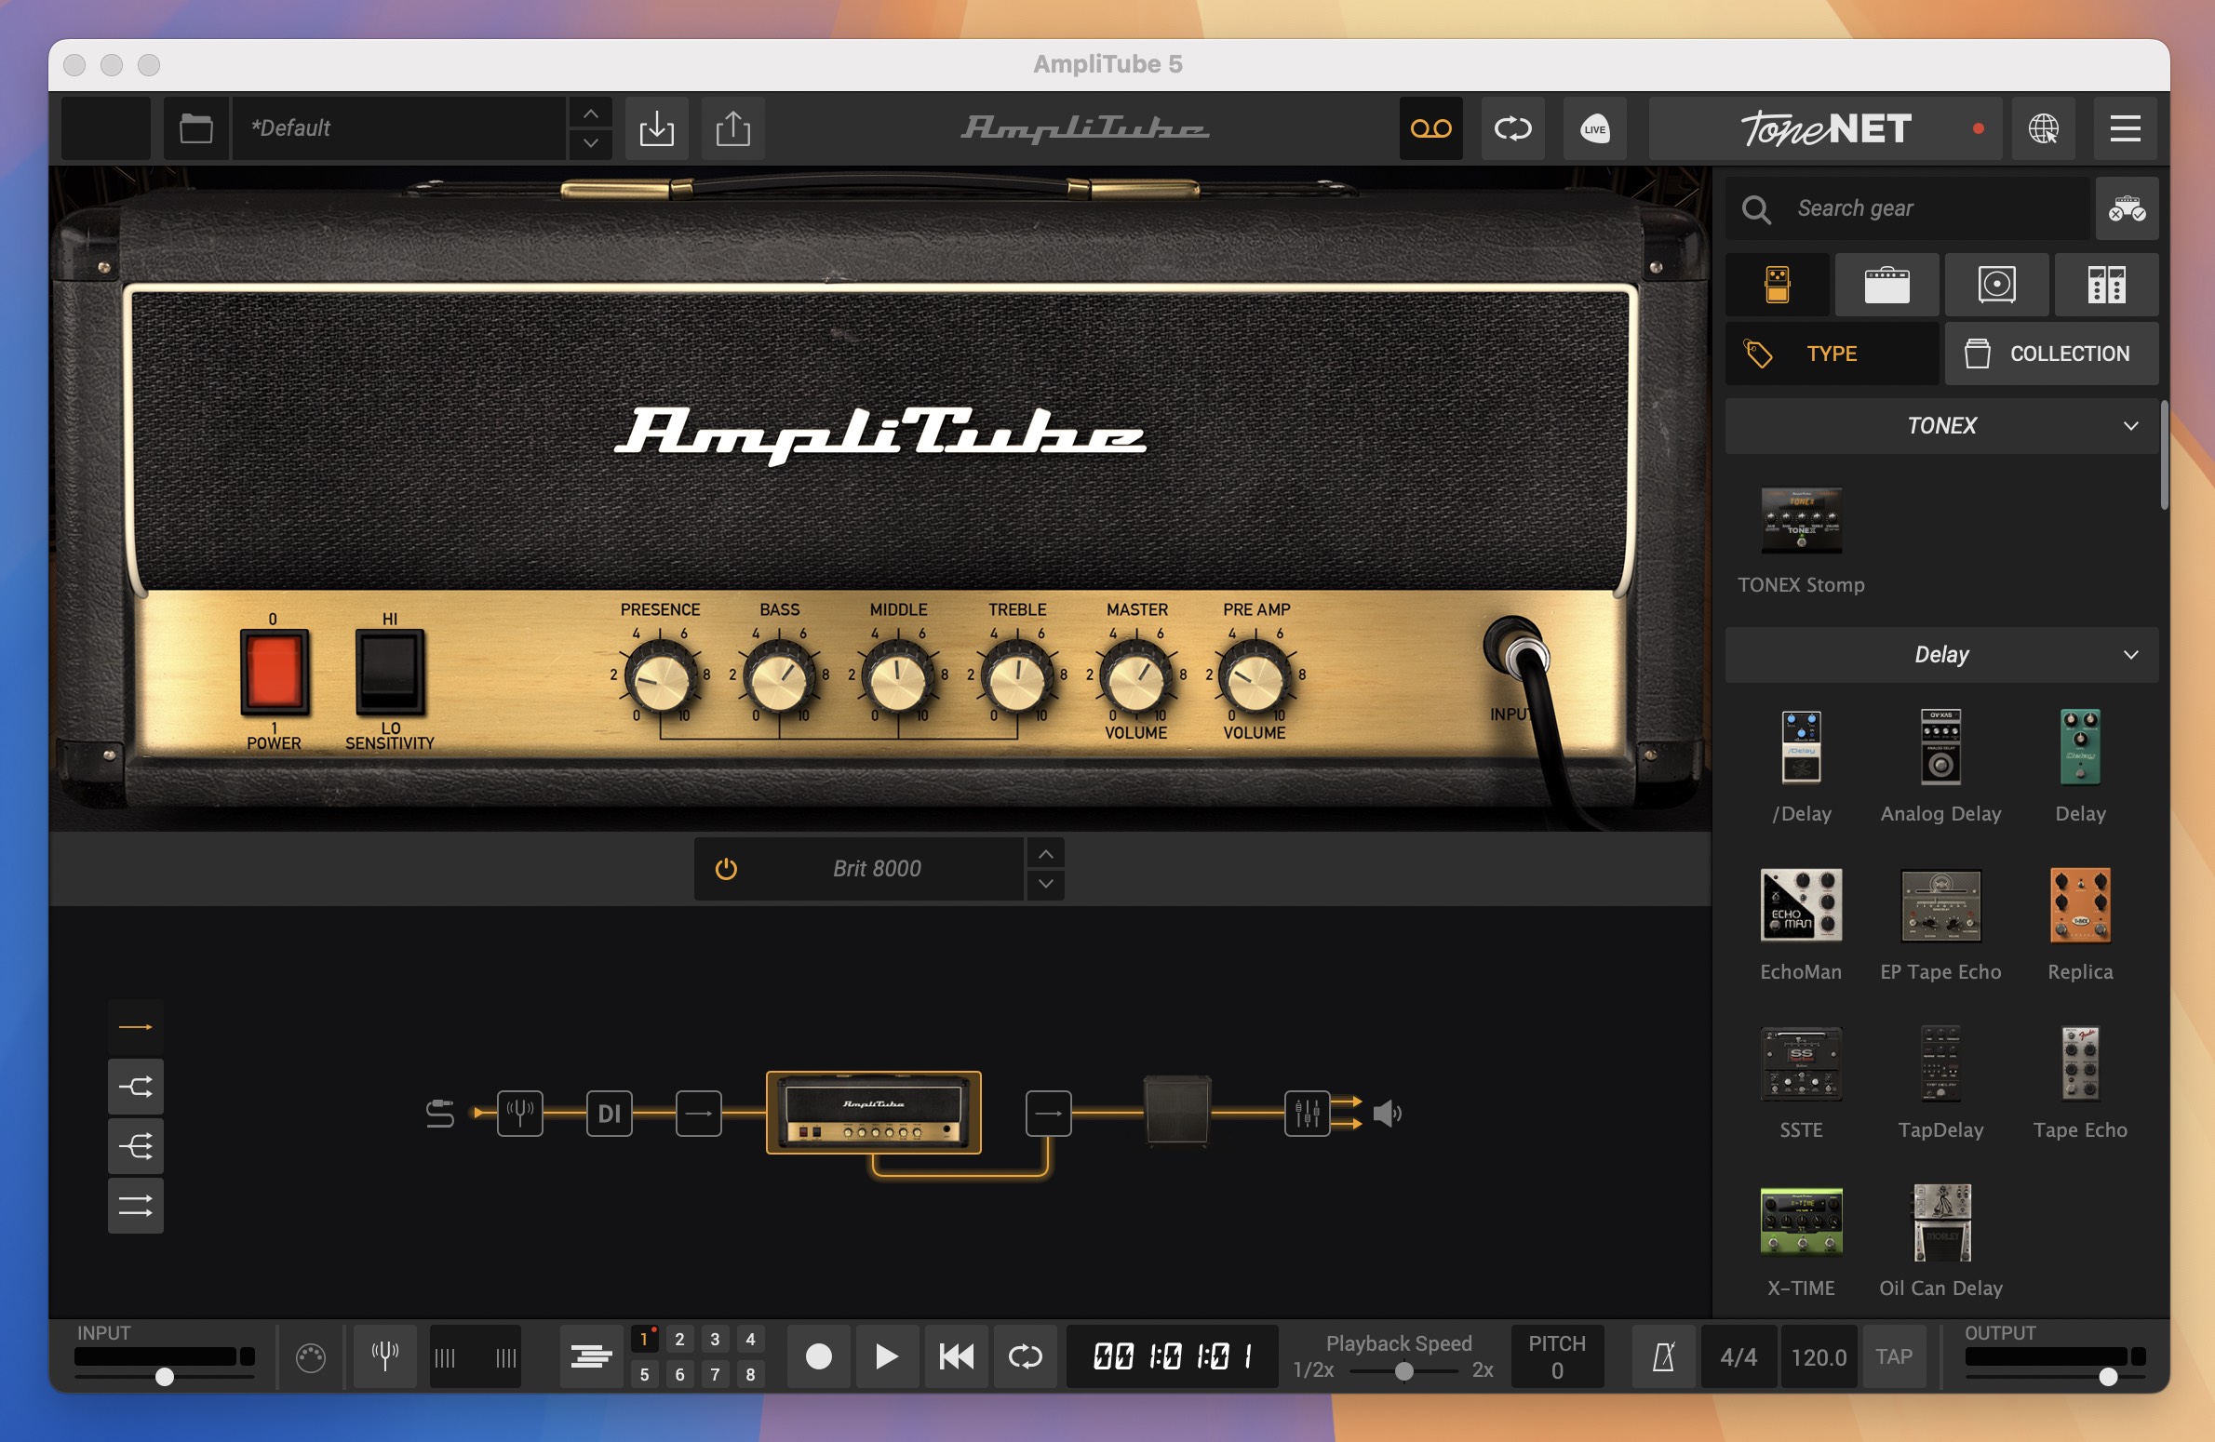This screenshot has height=1442, width=2215.
Task: Click the tuner icon in bottom toolbar
Action: click(x=384, y=1354)
